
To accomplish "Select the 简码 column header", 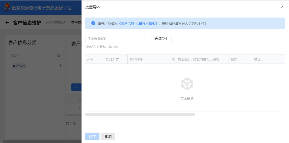I will tap(240, 59).
